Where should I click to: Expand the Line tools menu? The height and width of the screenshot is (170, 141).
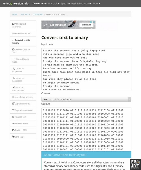coord(54,3)
